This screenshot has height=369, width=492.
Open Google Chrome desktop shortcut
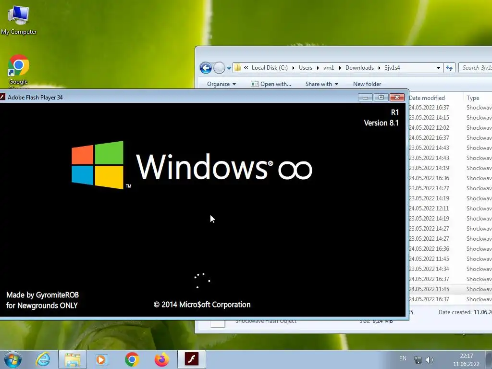(x=18, y=72)
